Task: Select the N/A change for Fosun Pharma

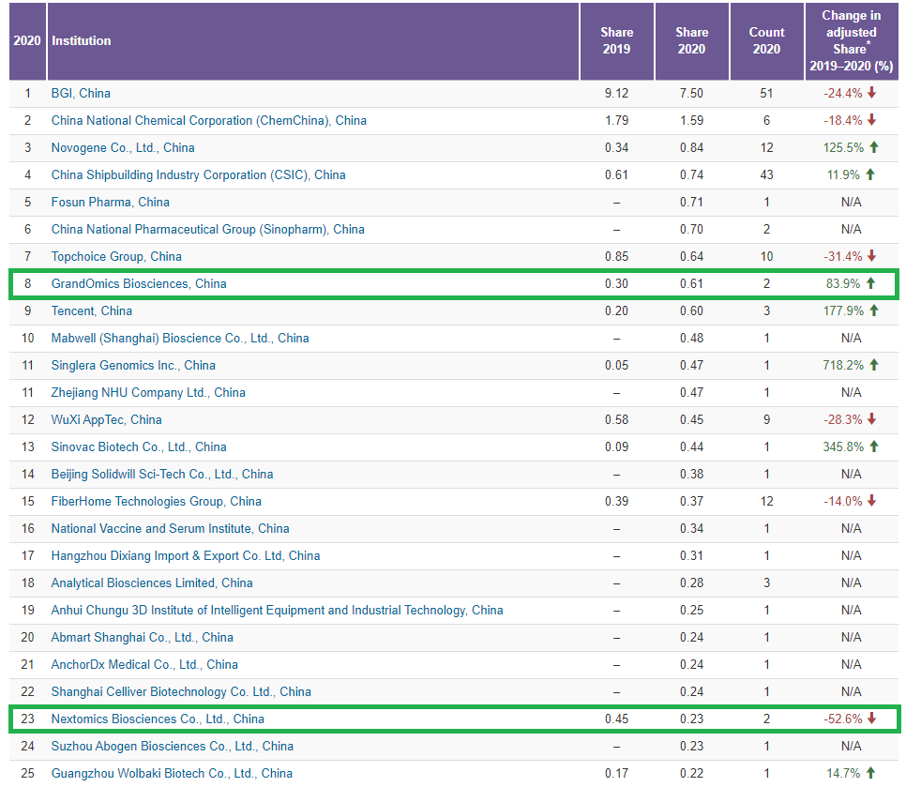Action: pos(851,202)
